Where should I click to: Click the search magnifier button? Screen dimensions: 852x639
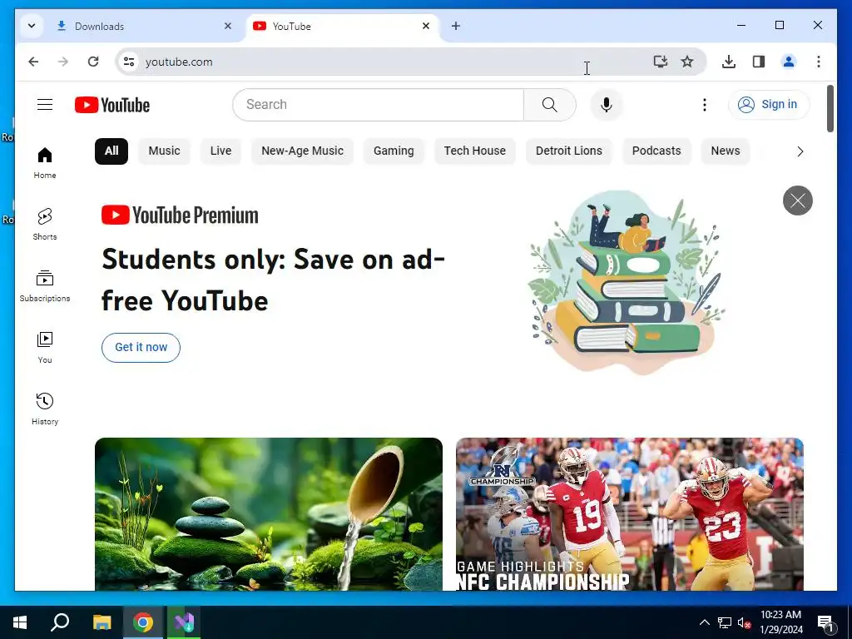pyautogui.click(x=549, y=104)
